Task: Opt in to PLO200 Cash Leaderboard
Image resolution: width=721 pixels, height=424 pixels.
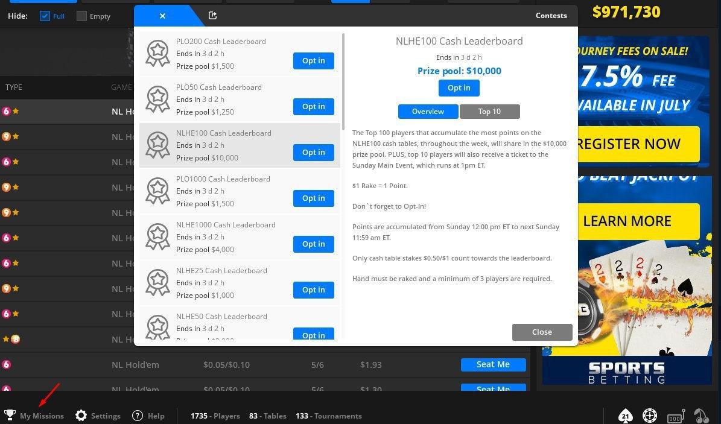Action: [x=314, y=61]
